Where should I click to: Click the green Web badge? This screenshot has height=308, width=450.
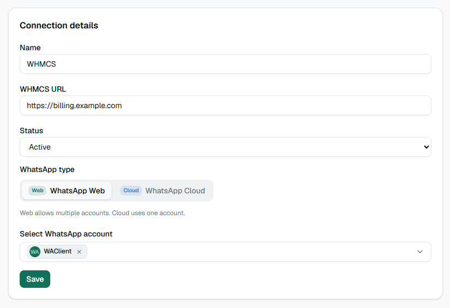coord(37,191)
